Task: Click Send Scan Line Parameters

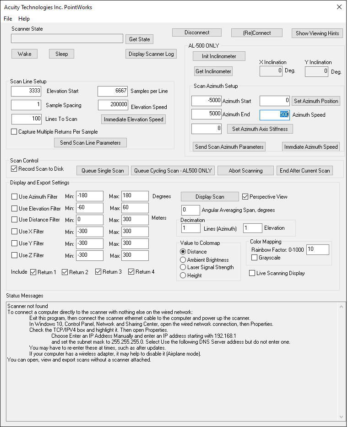Action: pyautogui.click(x=90, y=142)
